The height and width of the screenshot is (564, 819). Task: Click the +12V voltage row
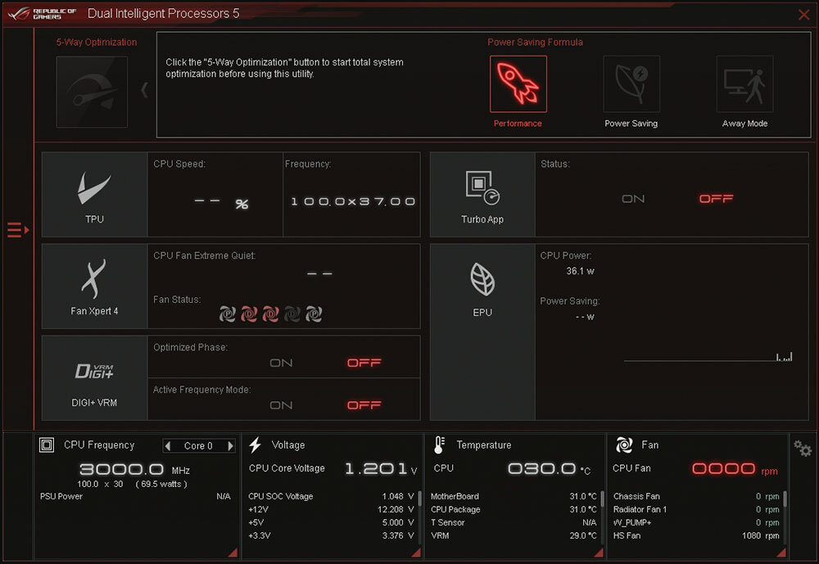(x=331, y=509)
